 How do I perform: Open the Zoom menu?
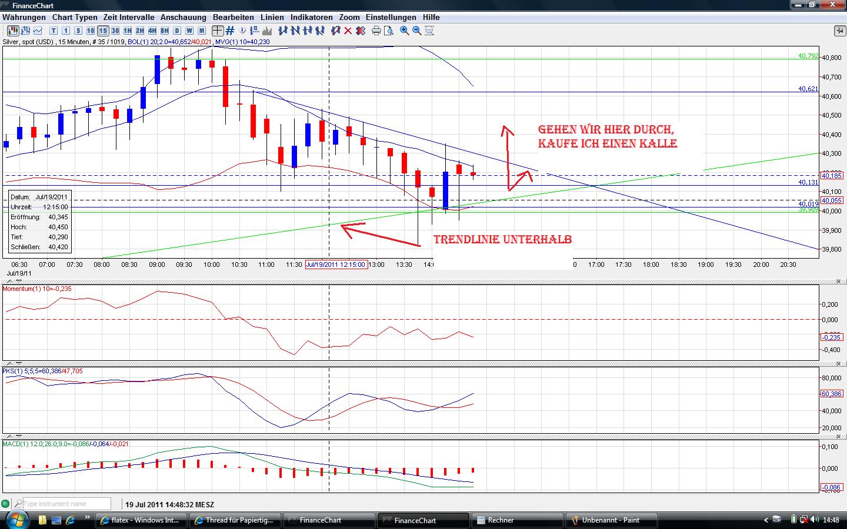pyautogui.click(x=349, y=17)
